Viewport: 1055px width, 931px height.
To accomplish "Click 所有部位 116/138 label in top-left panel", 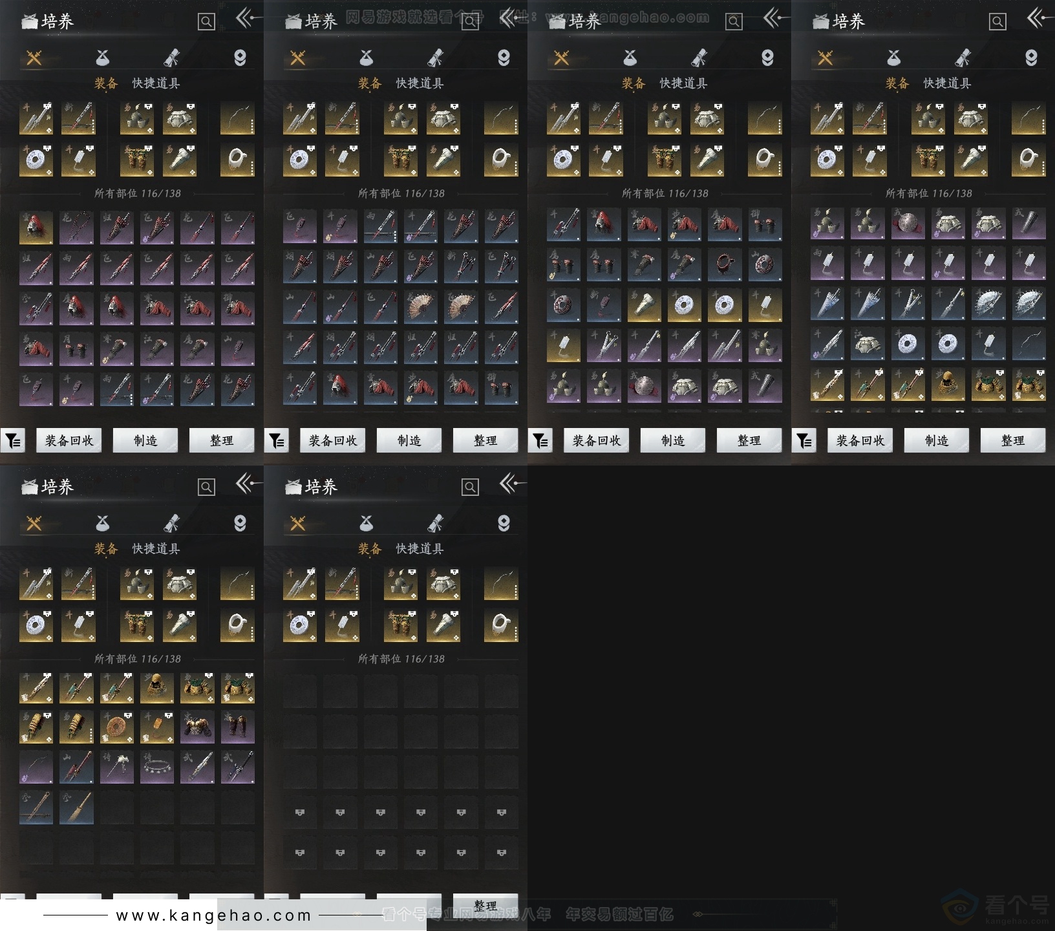I will (138, 193).
